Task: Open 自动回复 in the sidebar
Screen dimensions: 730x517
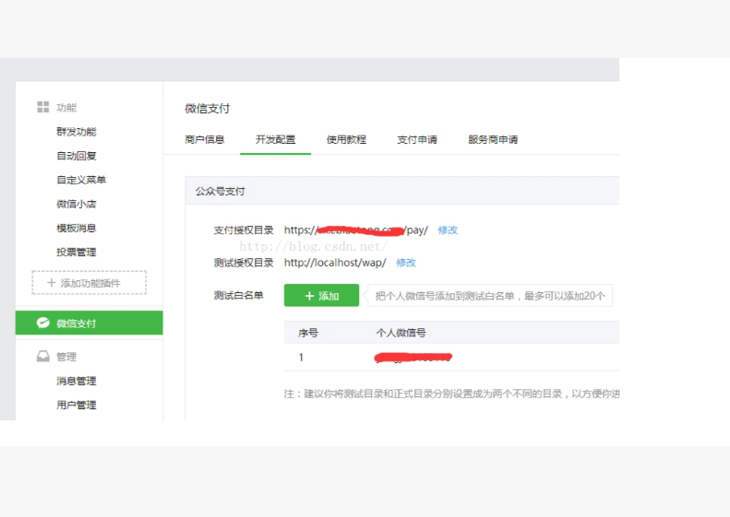Action: [77, 156]
